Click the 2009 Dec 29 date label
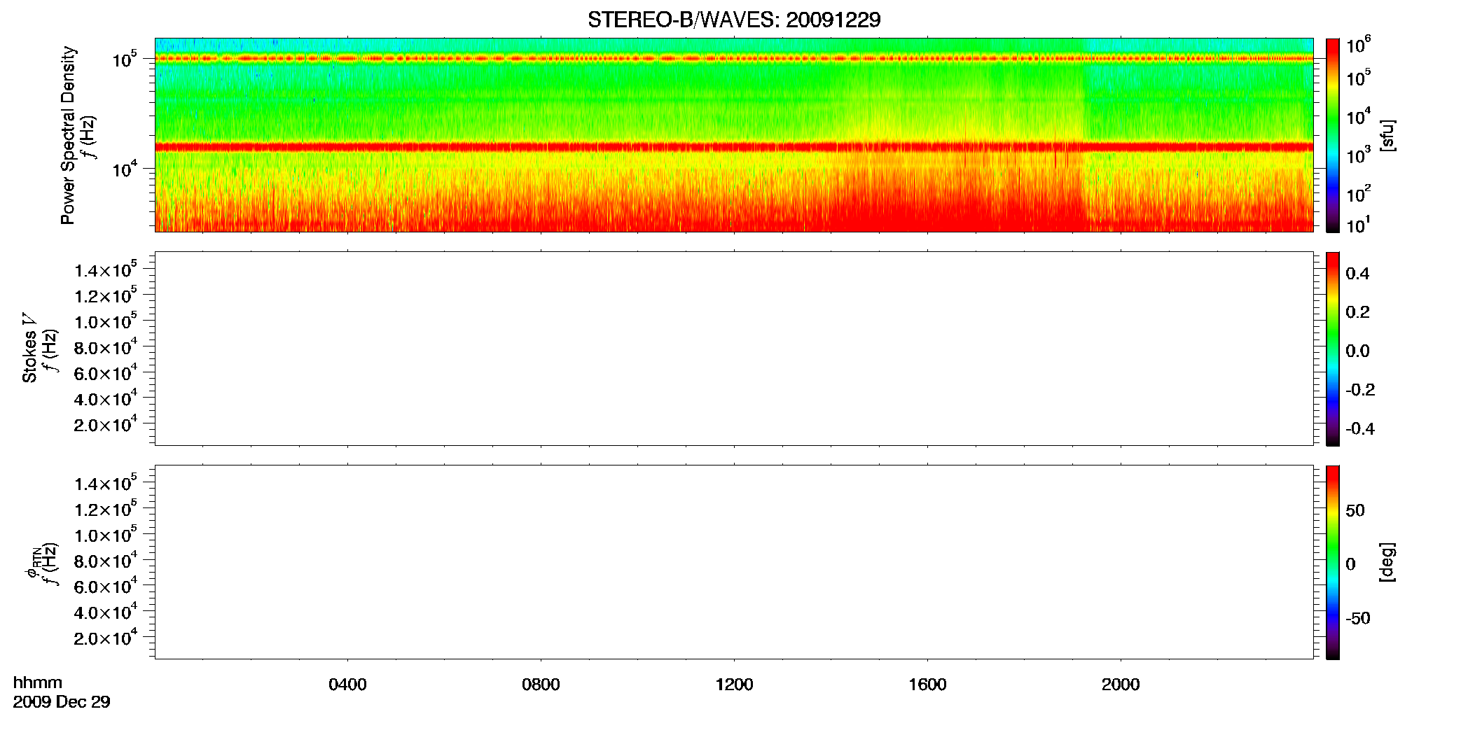Screen dimensions: 1468x756 (x=62, y=702)
